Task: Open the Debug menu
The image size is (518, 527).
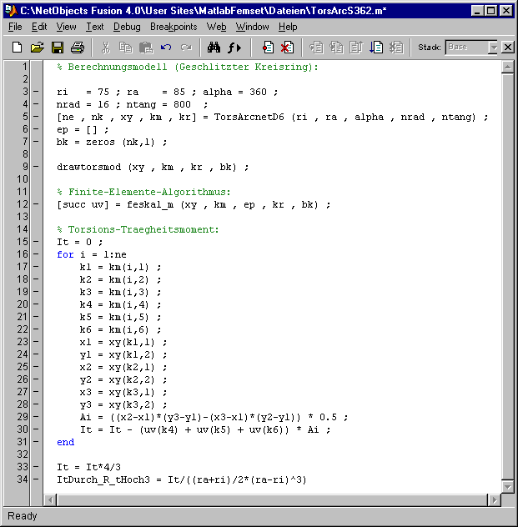Action: [127, 27]
